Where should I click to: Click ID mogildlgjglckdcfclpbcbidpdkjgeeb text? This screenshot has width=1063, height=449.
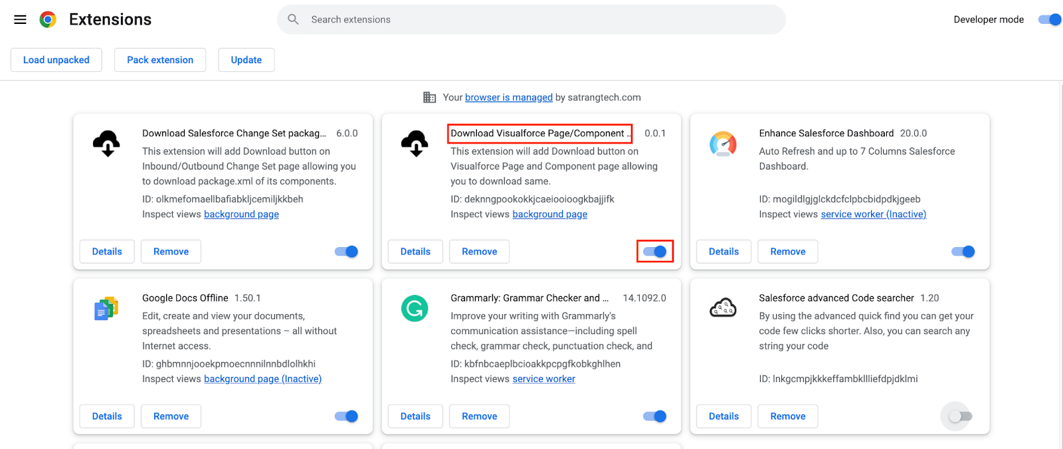pyautogui.click(x=840, y=199)
